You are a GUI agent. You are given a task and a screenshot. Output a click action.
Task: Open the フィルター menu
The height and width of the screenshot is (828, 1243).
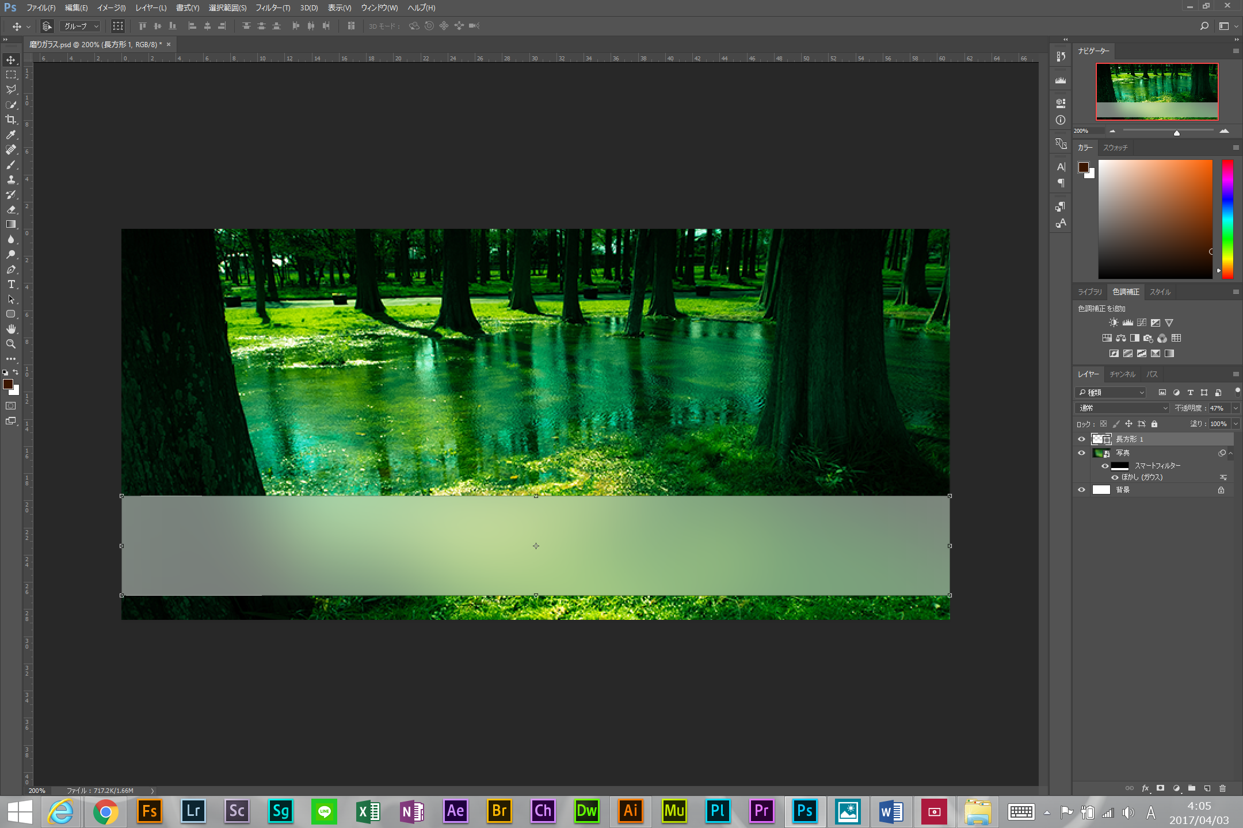tap(272, 7)
